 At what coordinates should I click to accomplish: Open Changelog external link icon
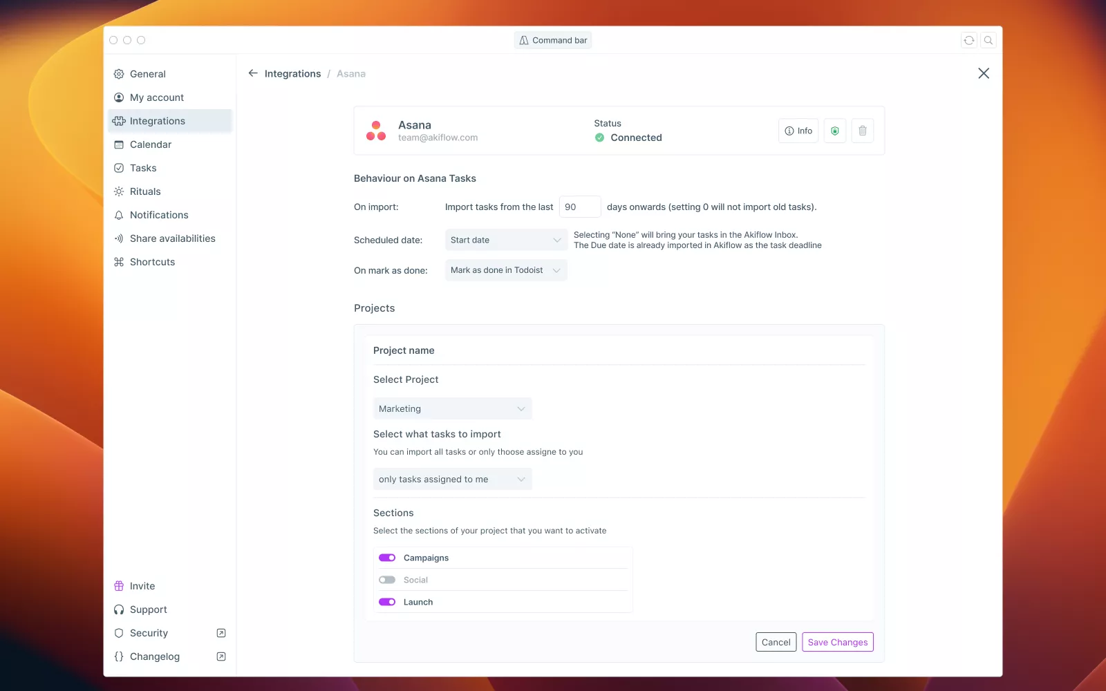pyautogui.click(x=221, y=656)
